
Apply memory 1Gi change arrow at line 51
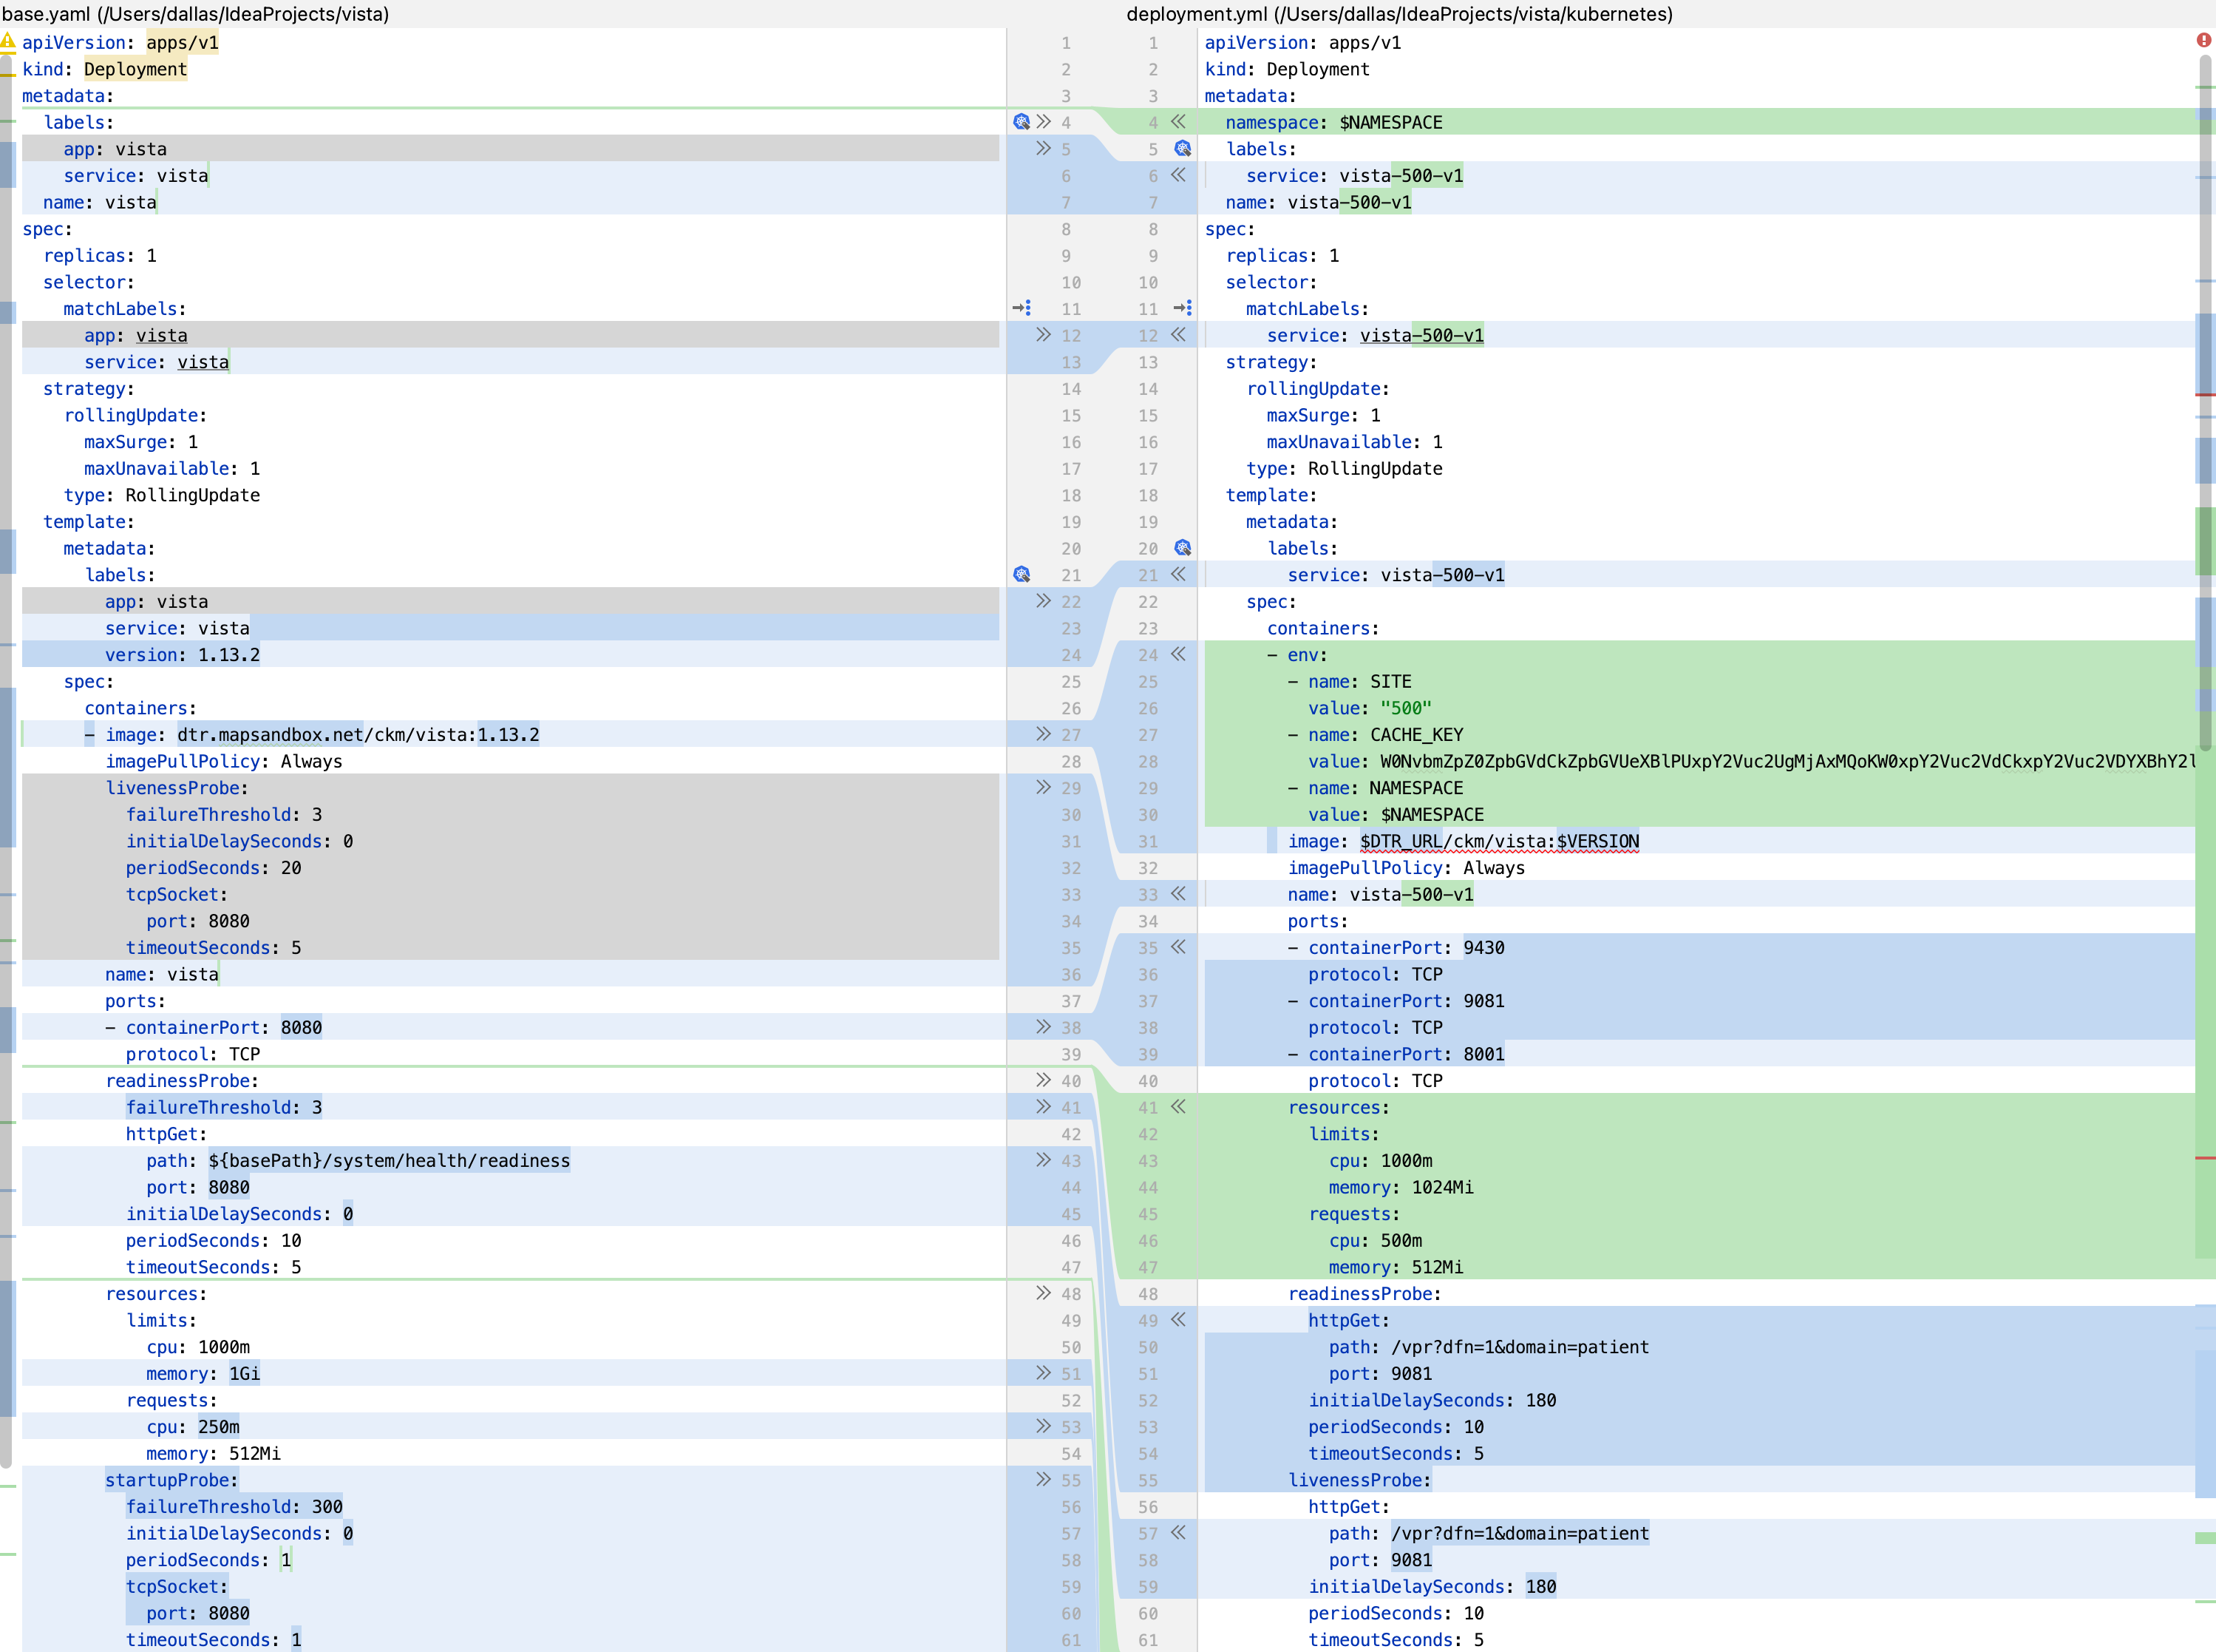click(1044, 1373)
